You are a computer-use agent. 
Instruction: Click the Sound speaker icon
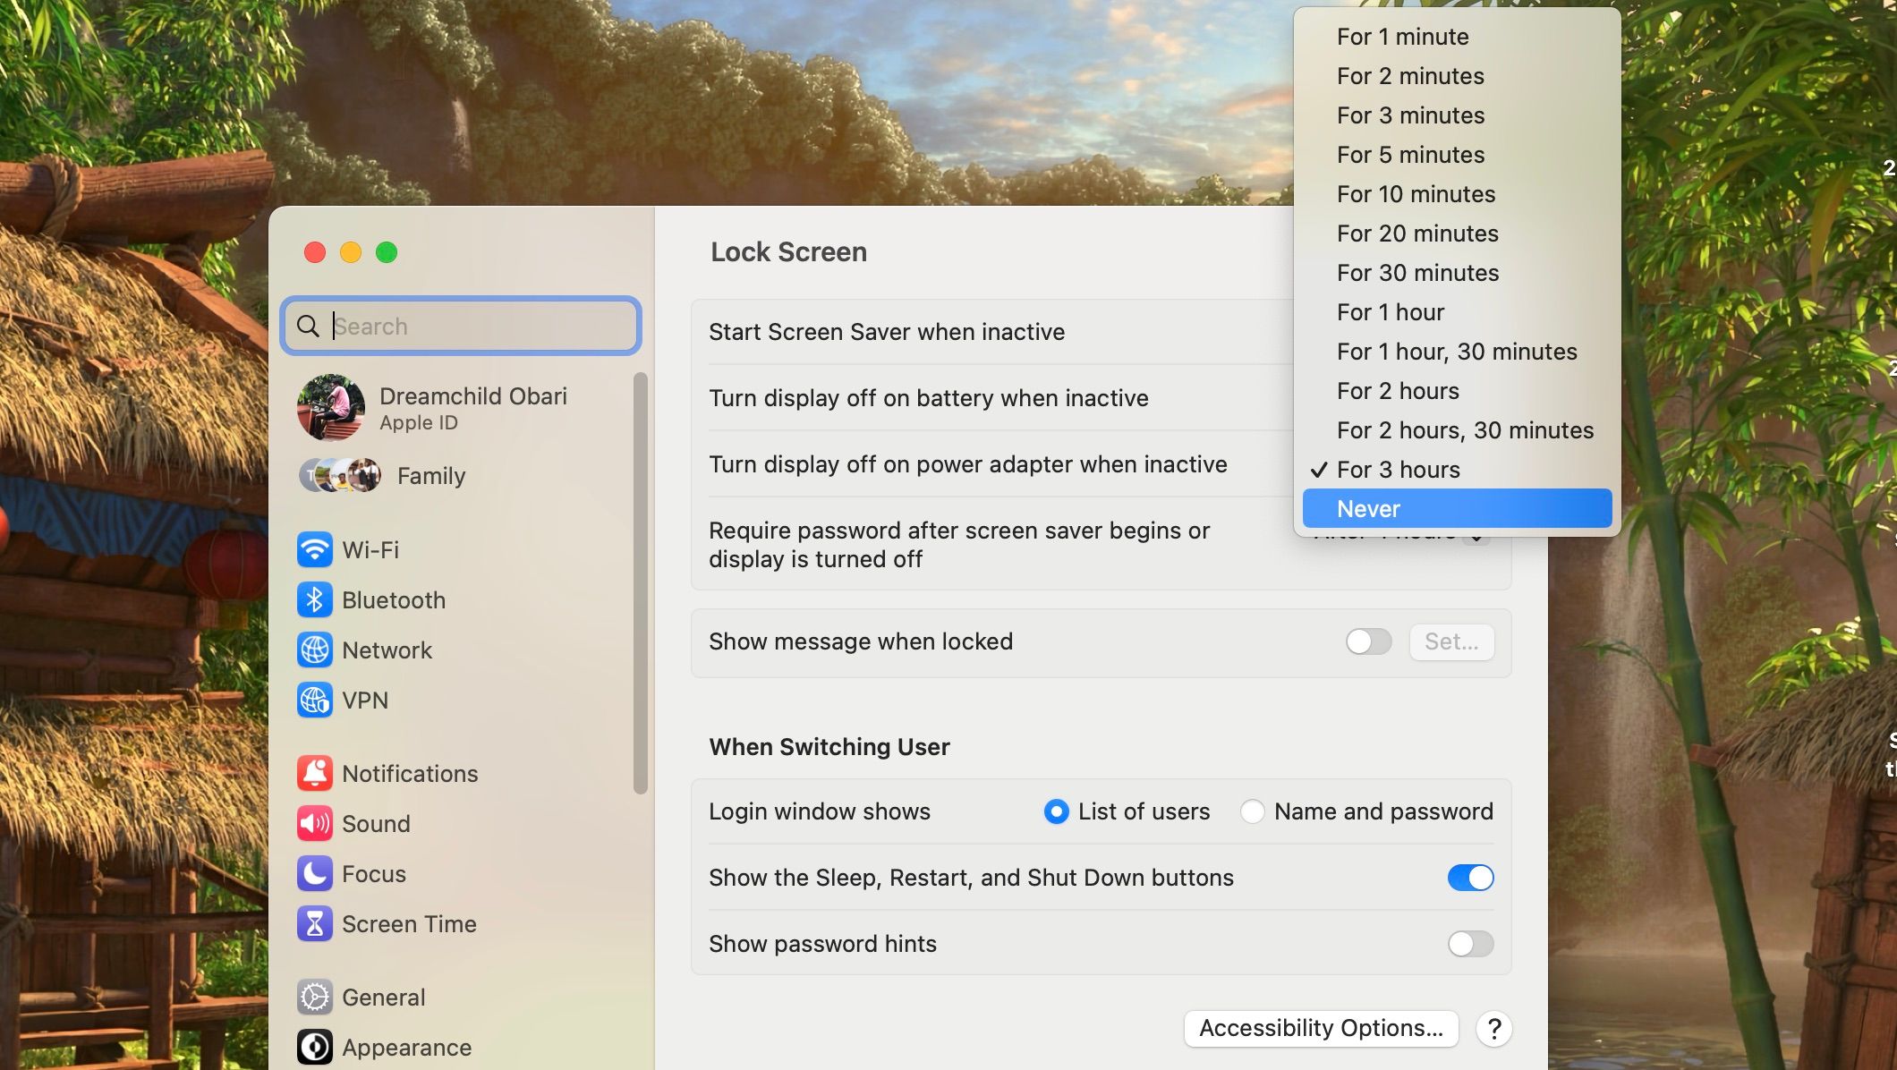(314, 823)
